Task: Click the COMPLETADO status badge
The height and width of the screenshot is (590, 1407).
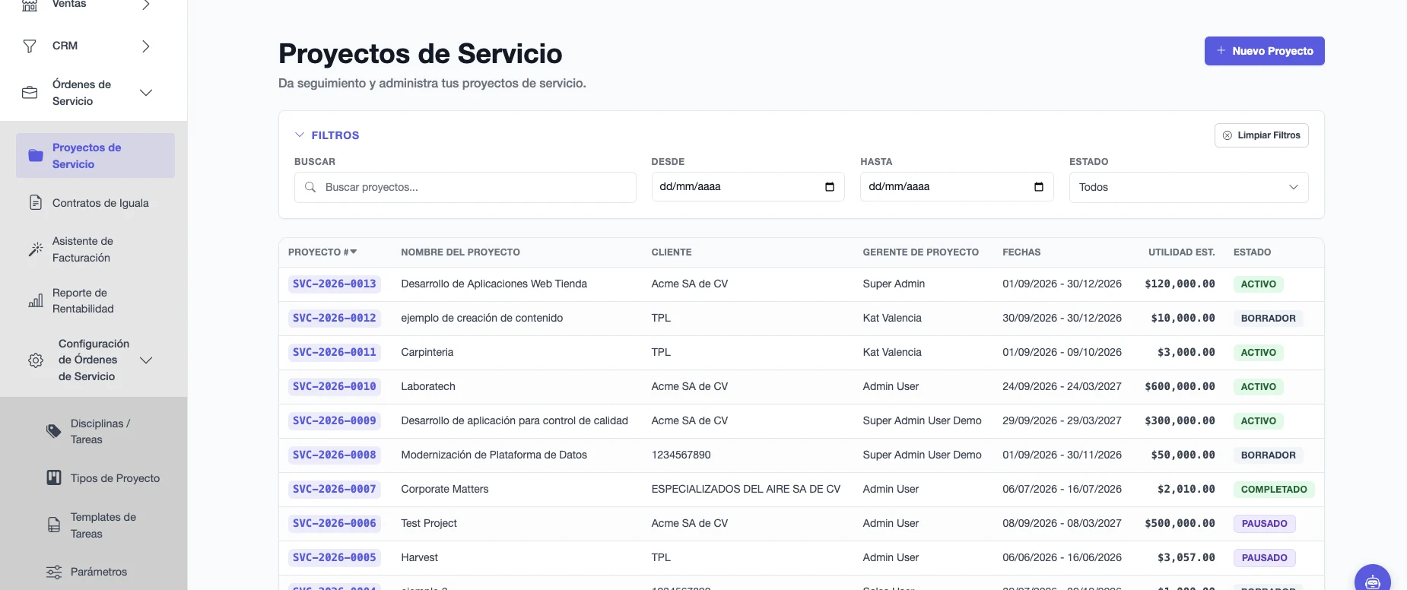Action: (x=1274, y=490)
